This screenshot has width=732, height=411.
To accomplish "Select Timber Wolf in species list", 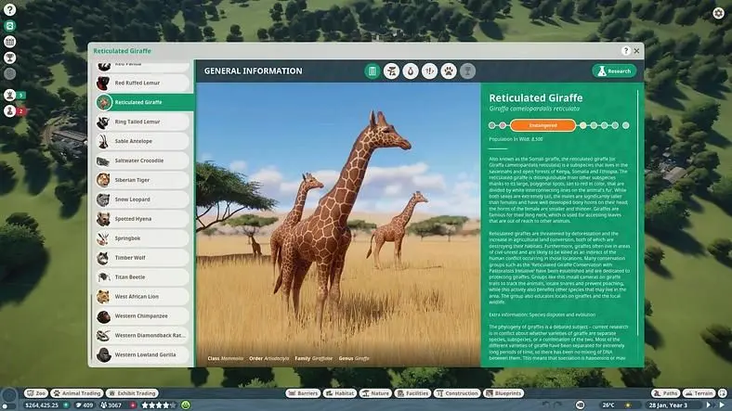I will point(142,258).
